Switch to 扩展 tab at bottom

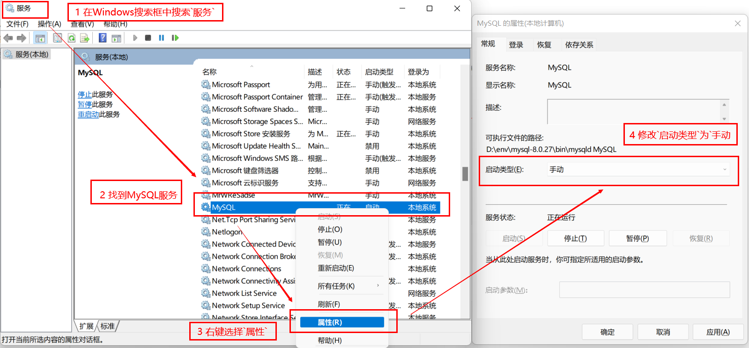click(x=86, y=326)
